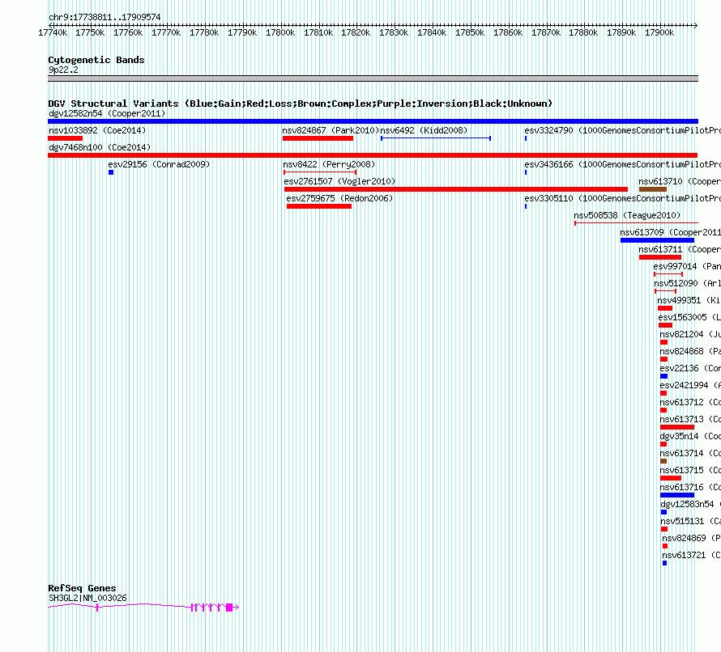
Task: Click the Cytogenetic Bands track title
Action: tap(96, 60)
